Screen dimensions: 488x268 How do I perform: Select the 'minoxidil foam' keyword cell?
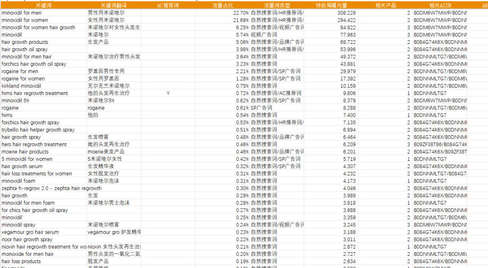(43, 181)
